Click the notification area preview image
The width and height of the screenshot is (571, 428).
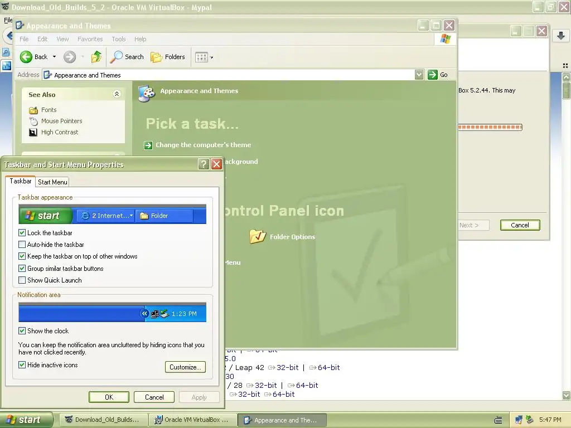(112, 312)
